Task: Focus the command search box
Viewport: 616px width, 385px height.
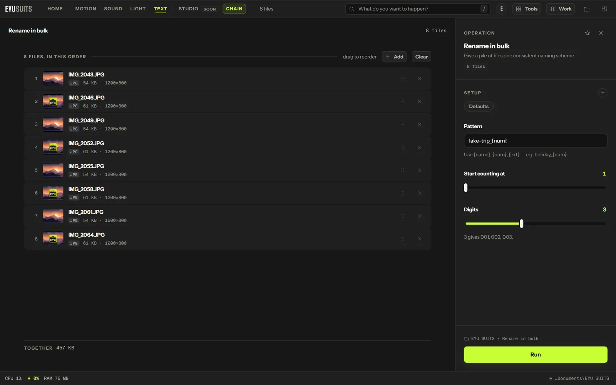Action: pyautogui.click(x=418, y=9)
